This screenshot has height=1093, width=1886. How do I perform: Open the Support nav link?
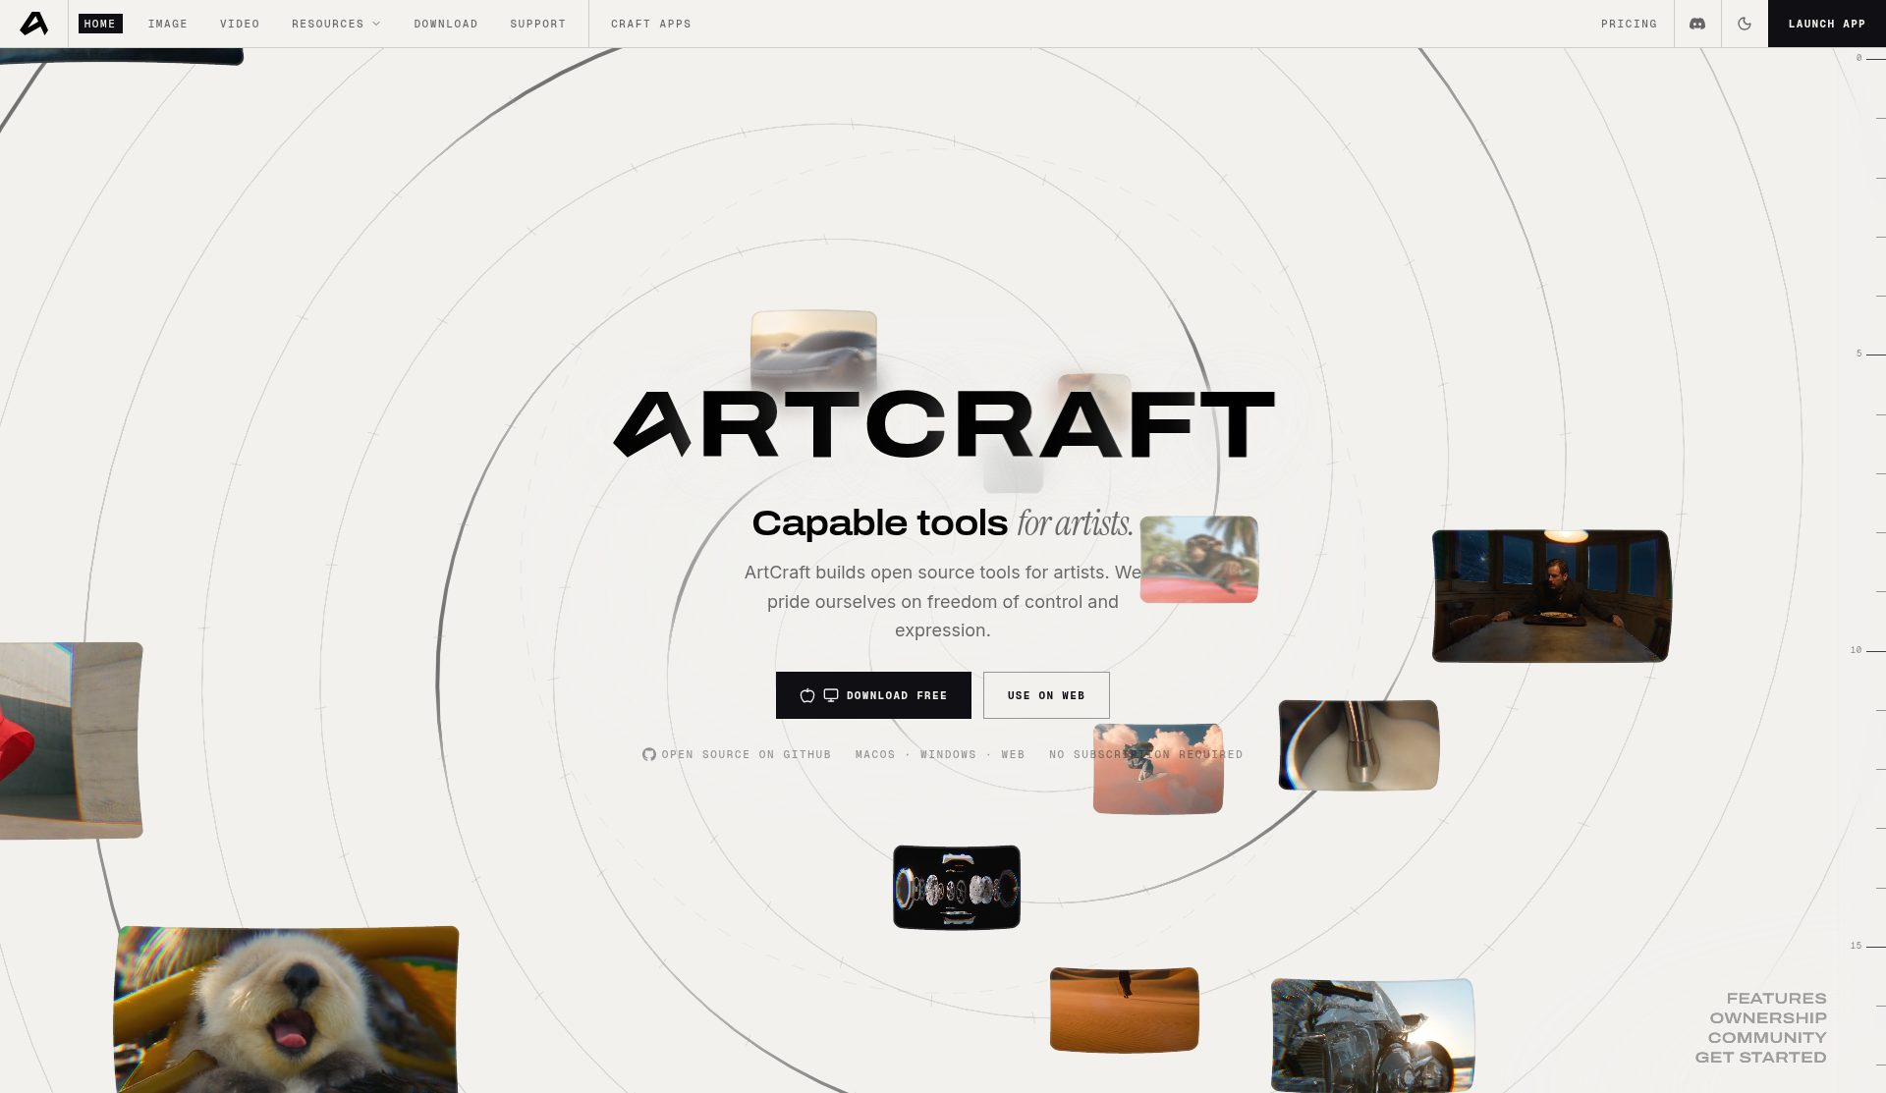tap(538, 24)
